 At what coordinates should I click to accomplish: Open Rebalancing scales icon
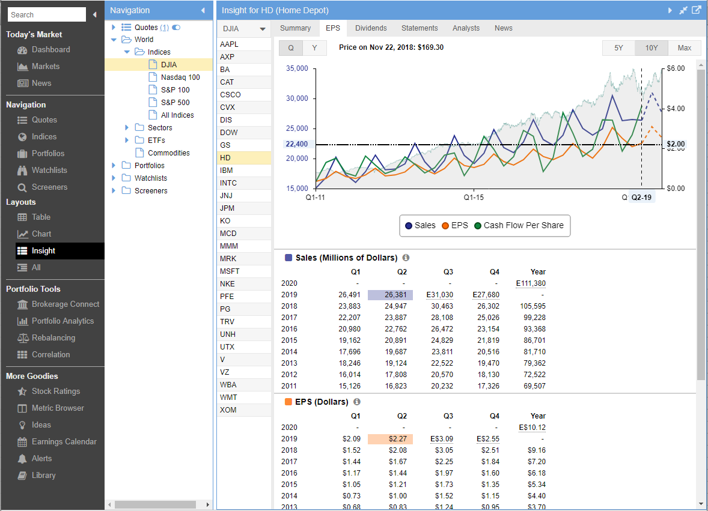[x=22, y=338]
